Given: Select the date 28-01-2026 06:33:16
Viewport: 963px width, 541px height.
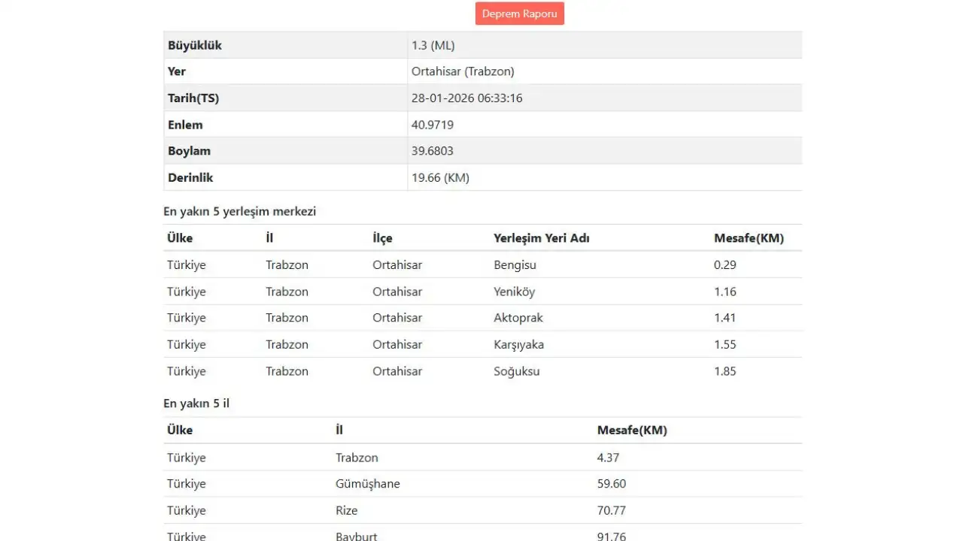Looking at the screenshot, I should point(466,98).
